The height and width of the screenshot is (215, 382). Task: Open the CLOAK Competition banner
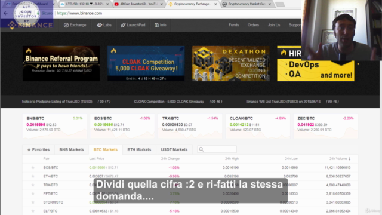[146, 63]
